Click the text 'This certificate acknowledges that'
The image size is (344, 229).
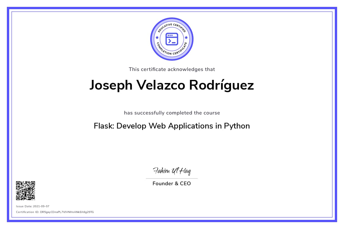(172, 69)
